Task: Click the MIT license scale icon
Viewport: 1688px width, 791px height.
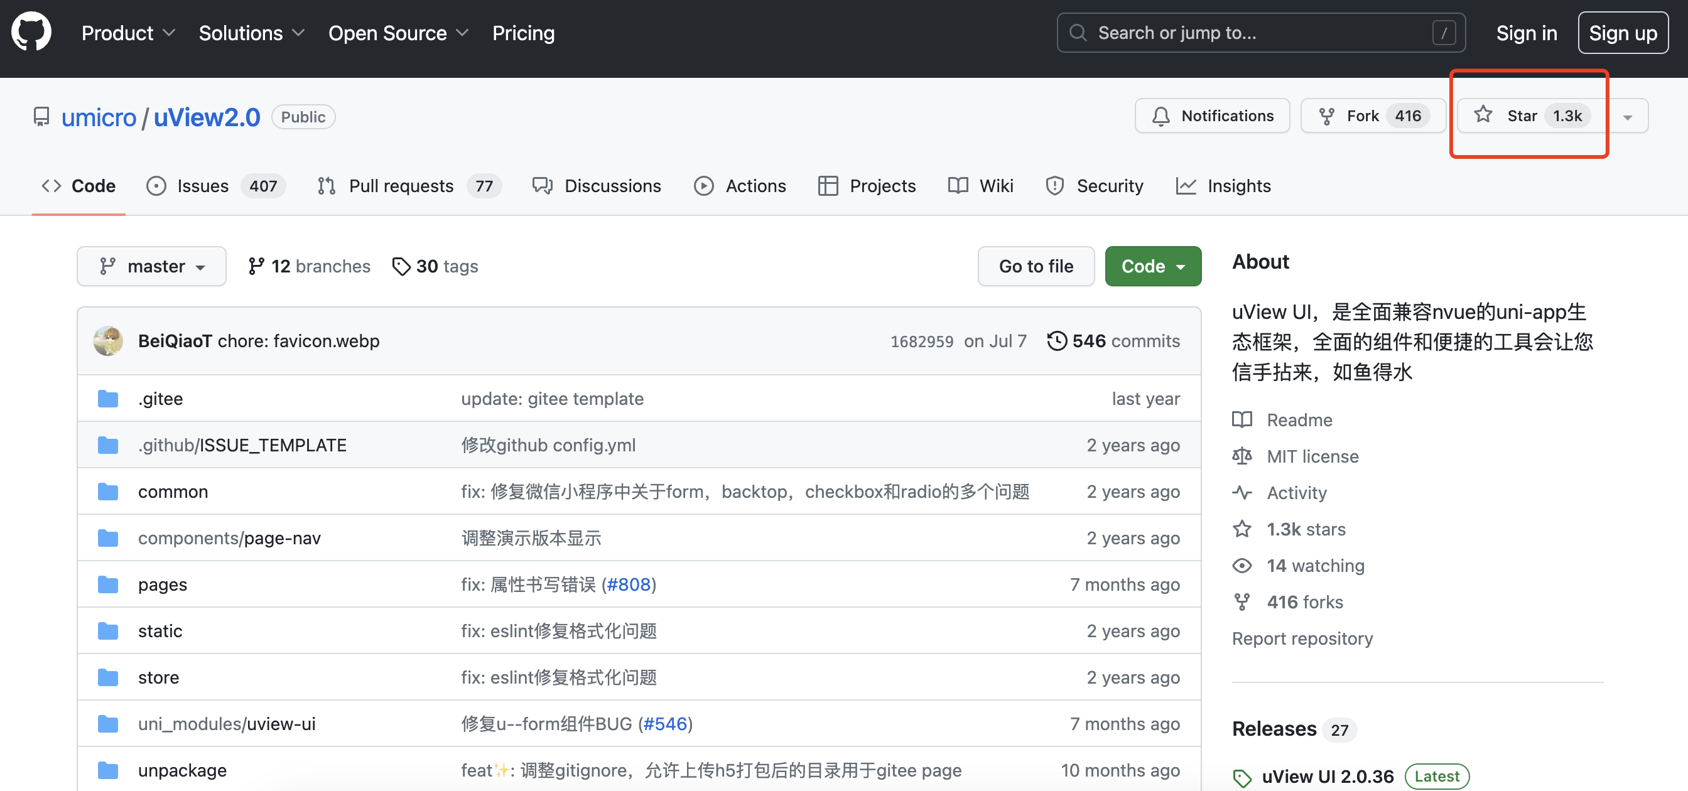Action: click(1242, 456)
